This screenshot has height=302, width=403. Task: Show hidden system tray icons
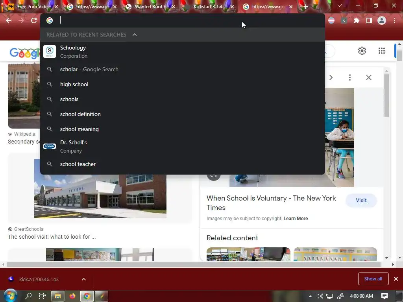point(310,296)
